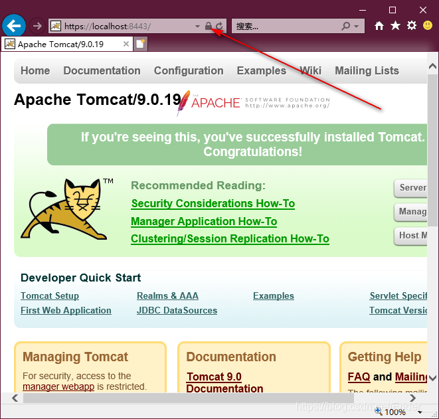Viewport: 439px width, 419px height.
Task: Click the zoom magnifier in status bar
Action: coord(379,412)
